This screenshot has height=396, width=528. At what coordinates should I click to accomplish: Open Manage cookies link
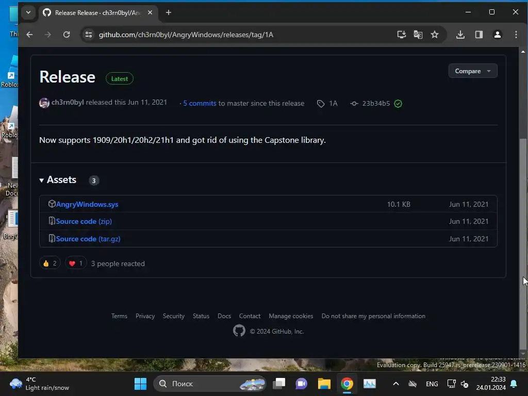coord(291,316)
